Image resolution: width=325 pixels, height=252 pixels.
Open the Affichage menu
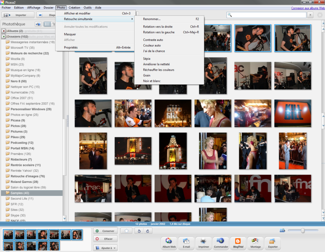(34, 8)
